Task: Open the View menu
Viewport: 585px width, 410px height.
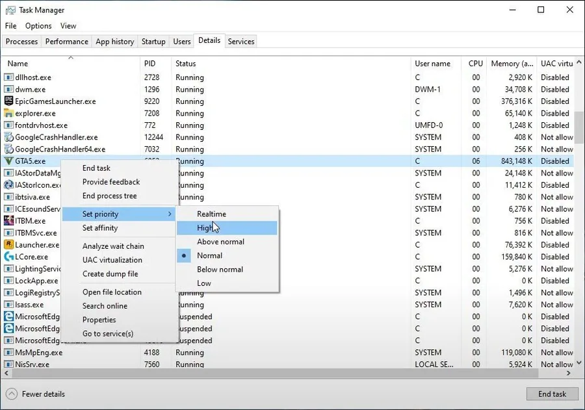Action: click(x=68, y=26)
